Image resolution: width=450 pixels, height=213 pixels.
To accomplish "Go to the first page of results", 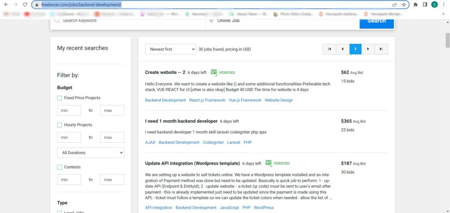I will (x=329, y=49).
